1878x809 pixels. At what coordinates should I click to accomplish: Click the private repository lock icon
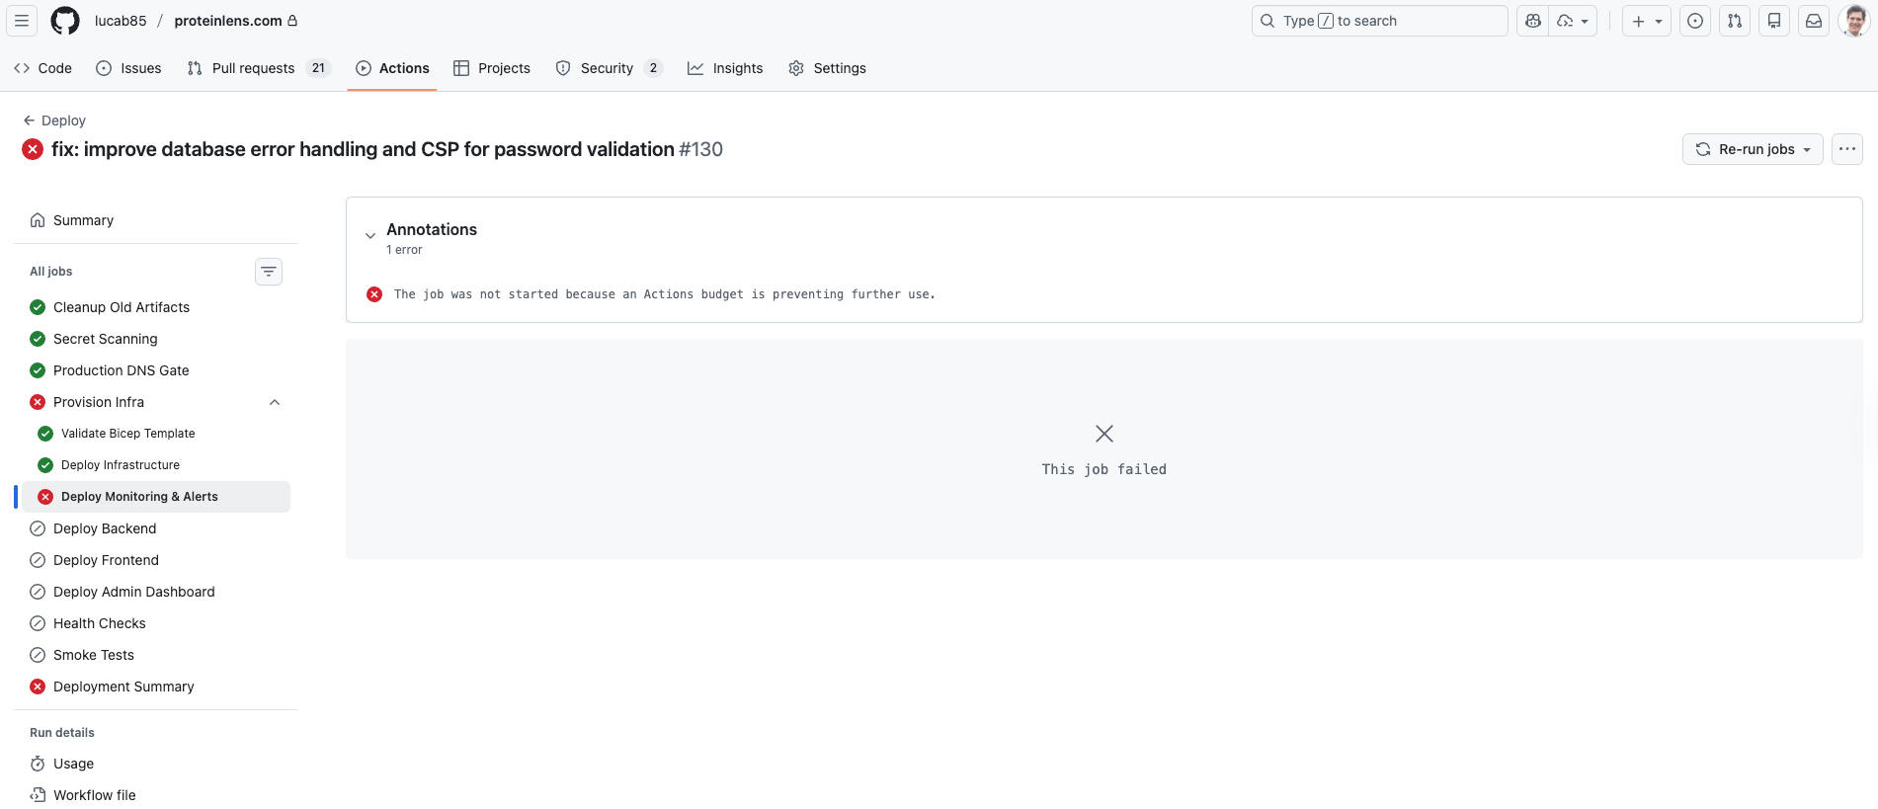click(x=292, y=21)
